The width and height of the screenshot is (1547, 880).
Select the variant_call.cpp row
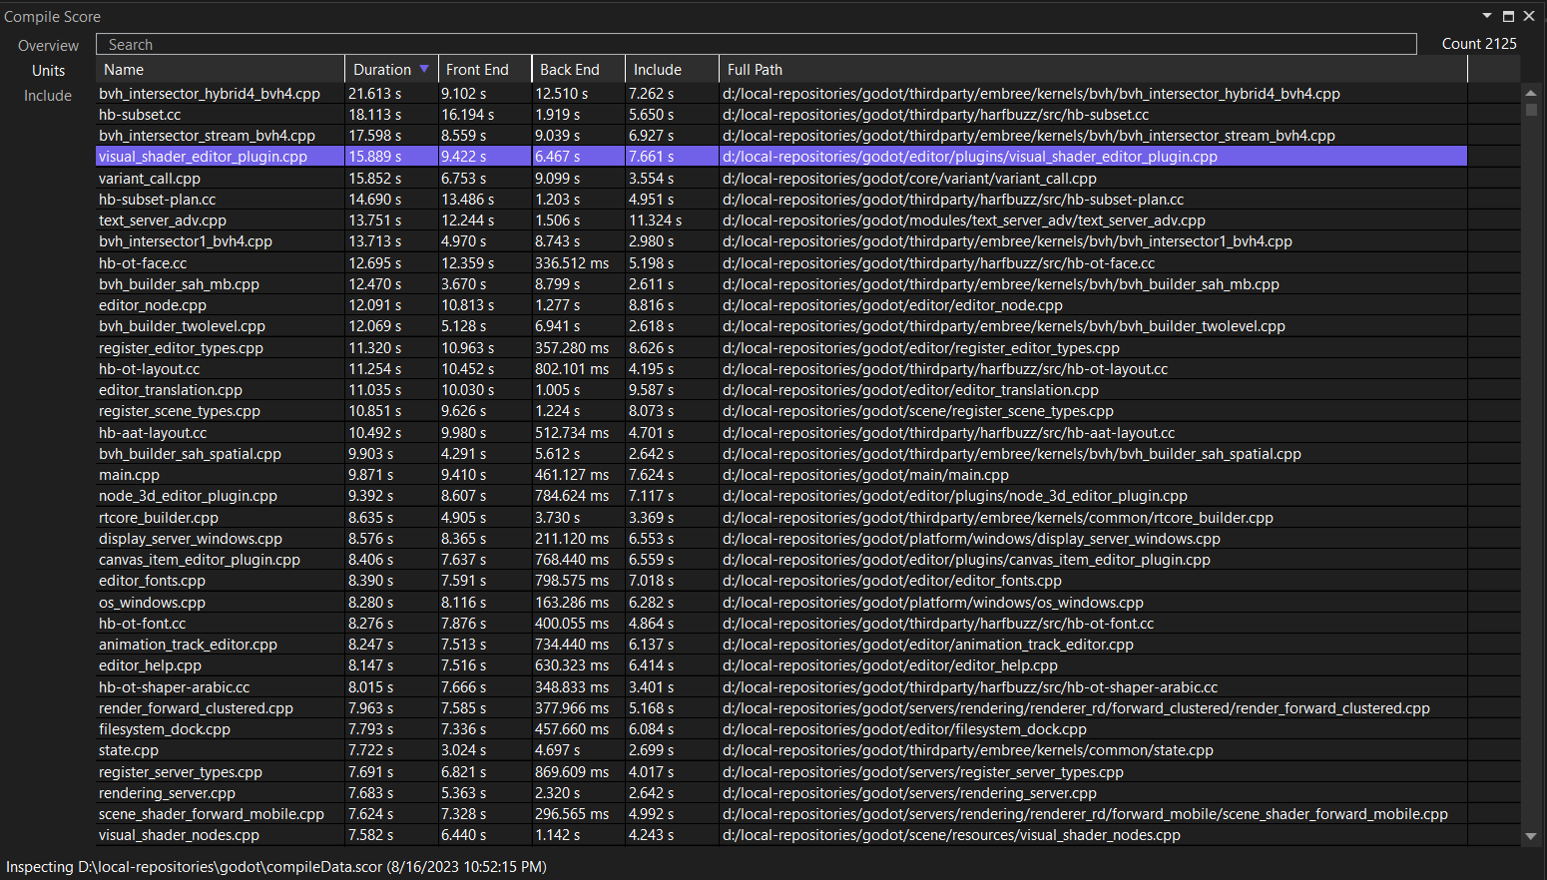coord(781,179)
